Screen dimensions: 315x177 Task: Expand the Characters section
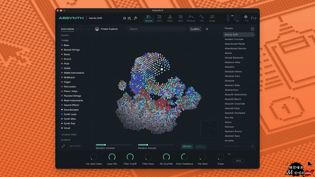[x=69, y=135]
